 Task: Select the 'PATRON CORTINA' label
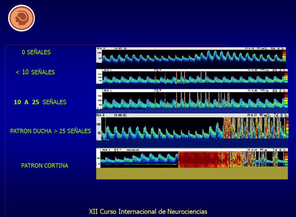[x=44, y=166]
